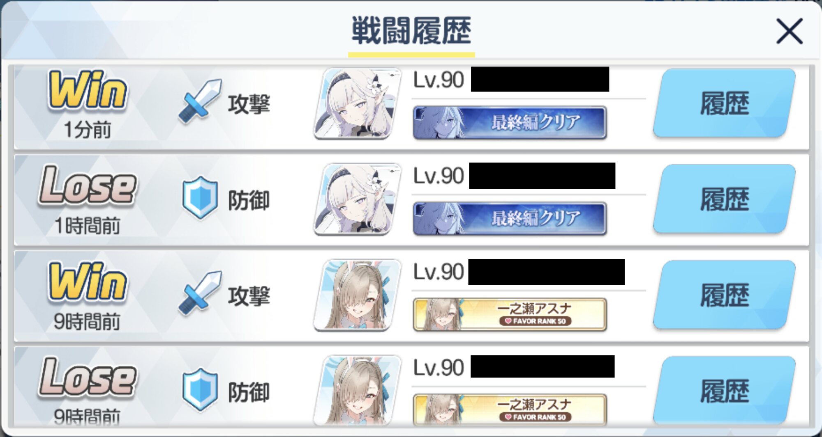The image size is (822, 437).
Task: Select bunny-ear Asuna portrait in fourth row
Action: click(x=357, y=390)
